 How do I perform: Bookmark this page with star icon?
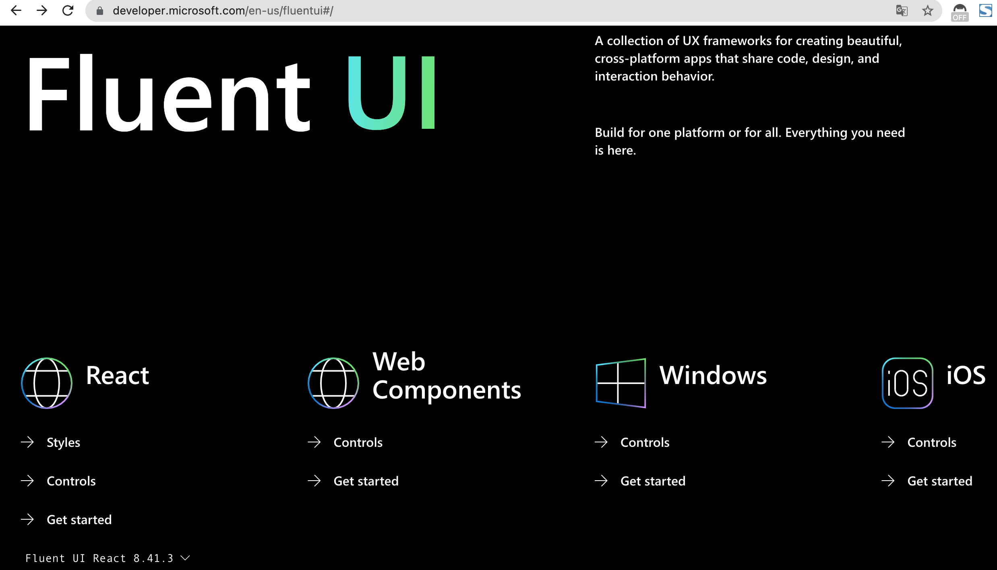coord(927,10)
